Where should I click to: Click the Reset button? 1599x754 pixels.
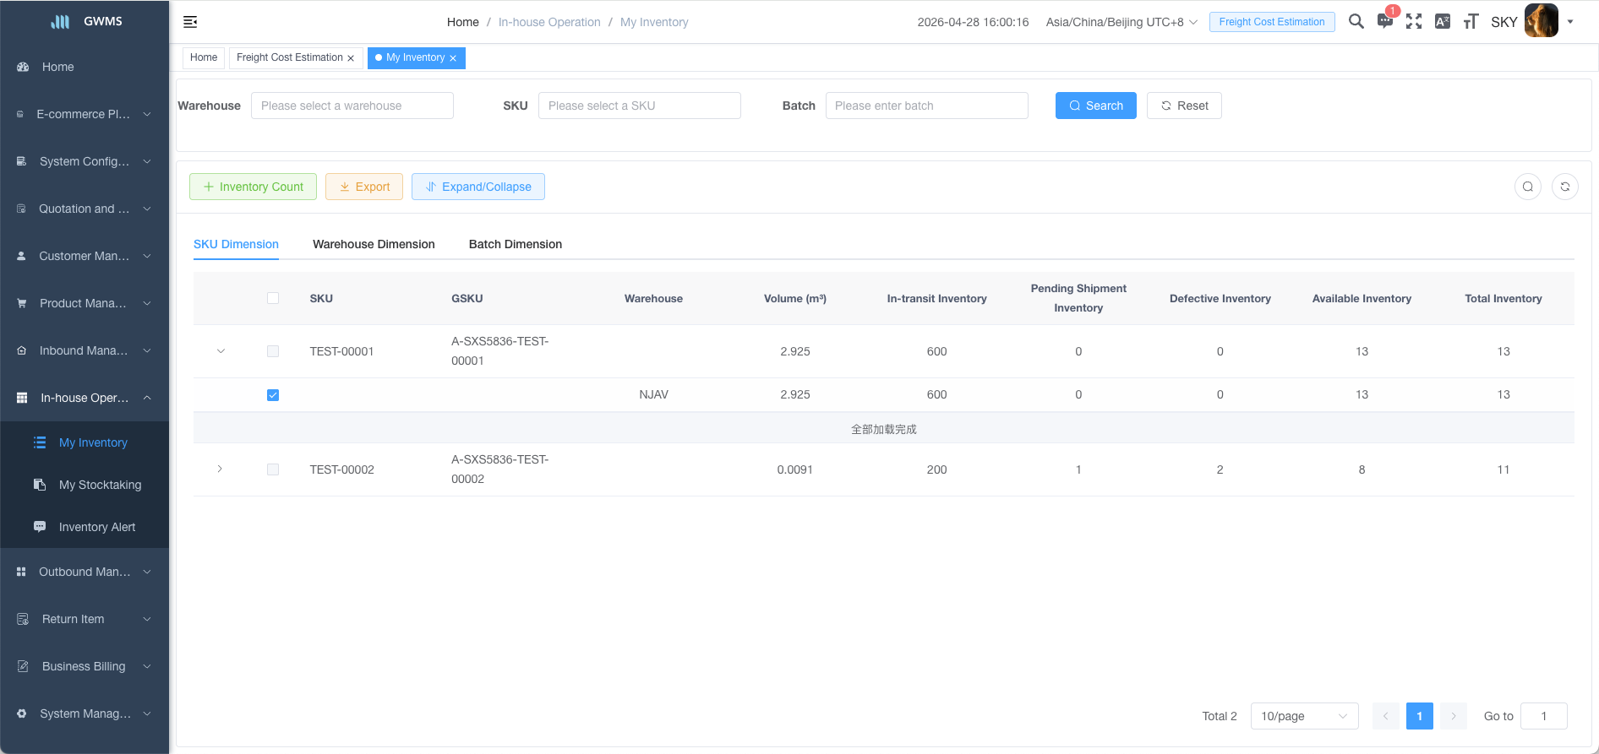point(1184,106)
